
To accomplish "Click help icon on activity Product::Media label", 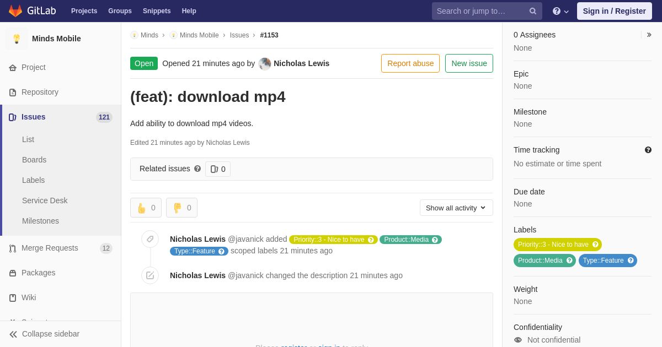I will [435, 240].
